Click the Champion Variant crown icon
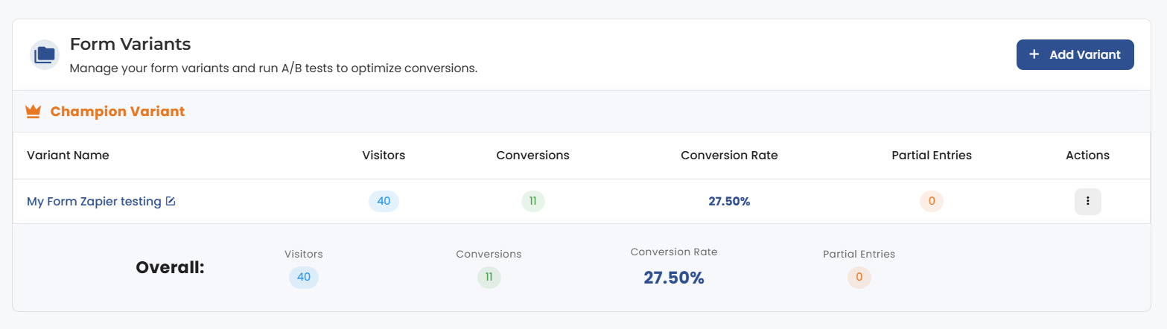This screenshot has height=329, width=1167. pos(33,112)
